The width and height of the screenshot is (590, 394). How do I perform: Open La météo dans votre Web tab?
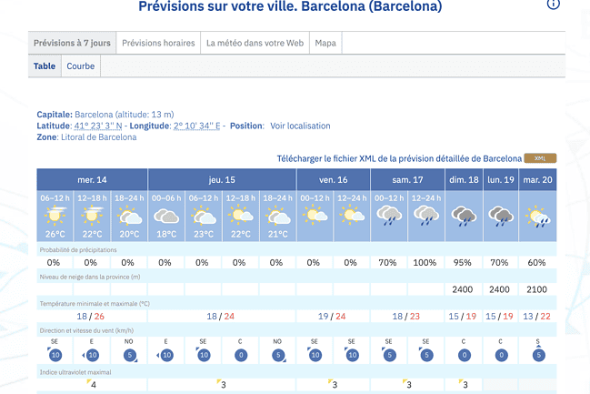(x=255, y=43)
